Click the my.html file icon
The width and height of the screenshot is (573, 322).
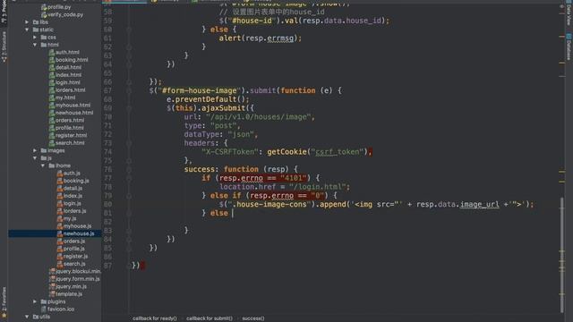click(x=52, y=97)
